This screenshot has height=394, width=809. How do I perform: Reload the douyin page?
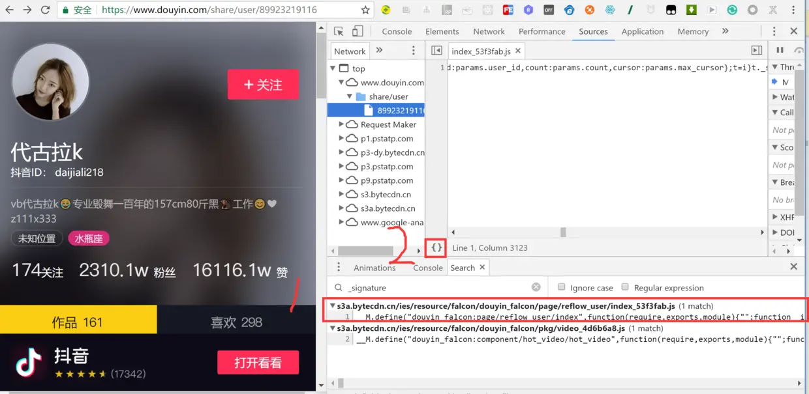[45, 10]
